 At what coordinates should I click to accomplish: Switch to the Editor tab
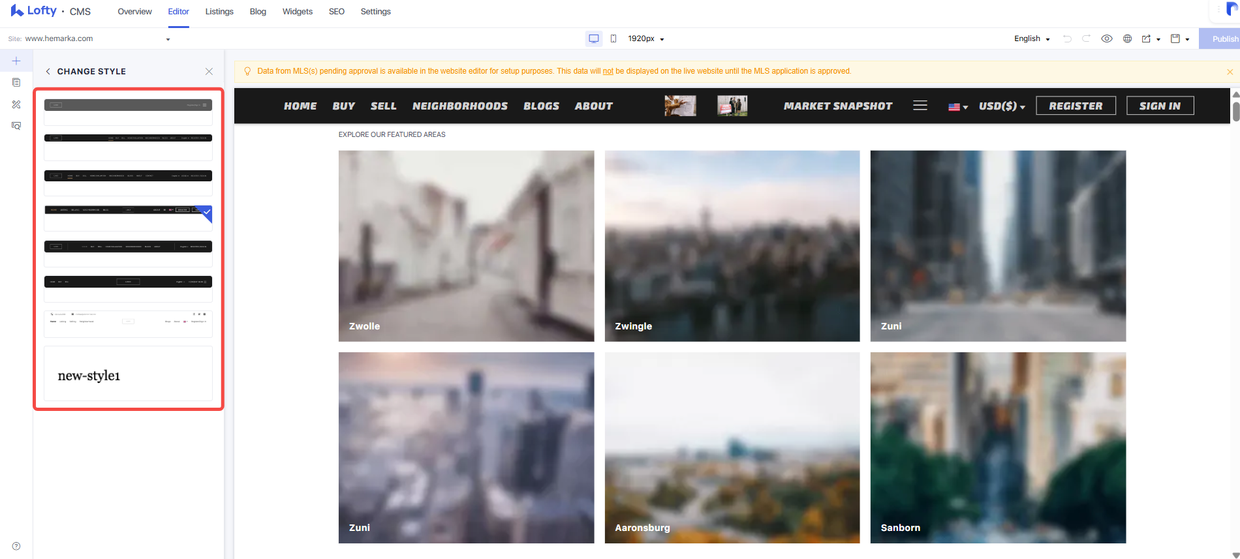178,12
